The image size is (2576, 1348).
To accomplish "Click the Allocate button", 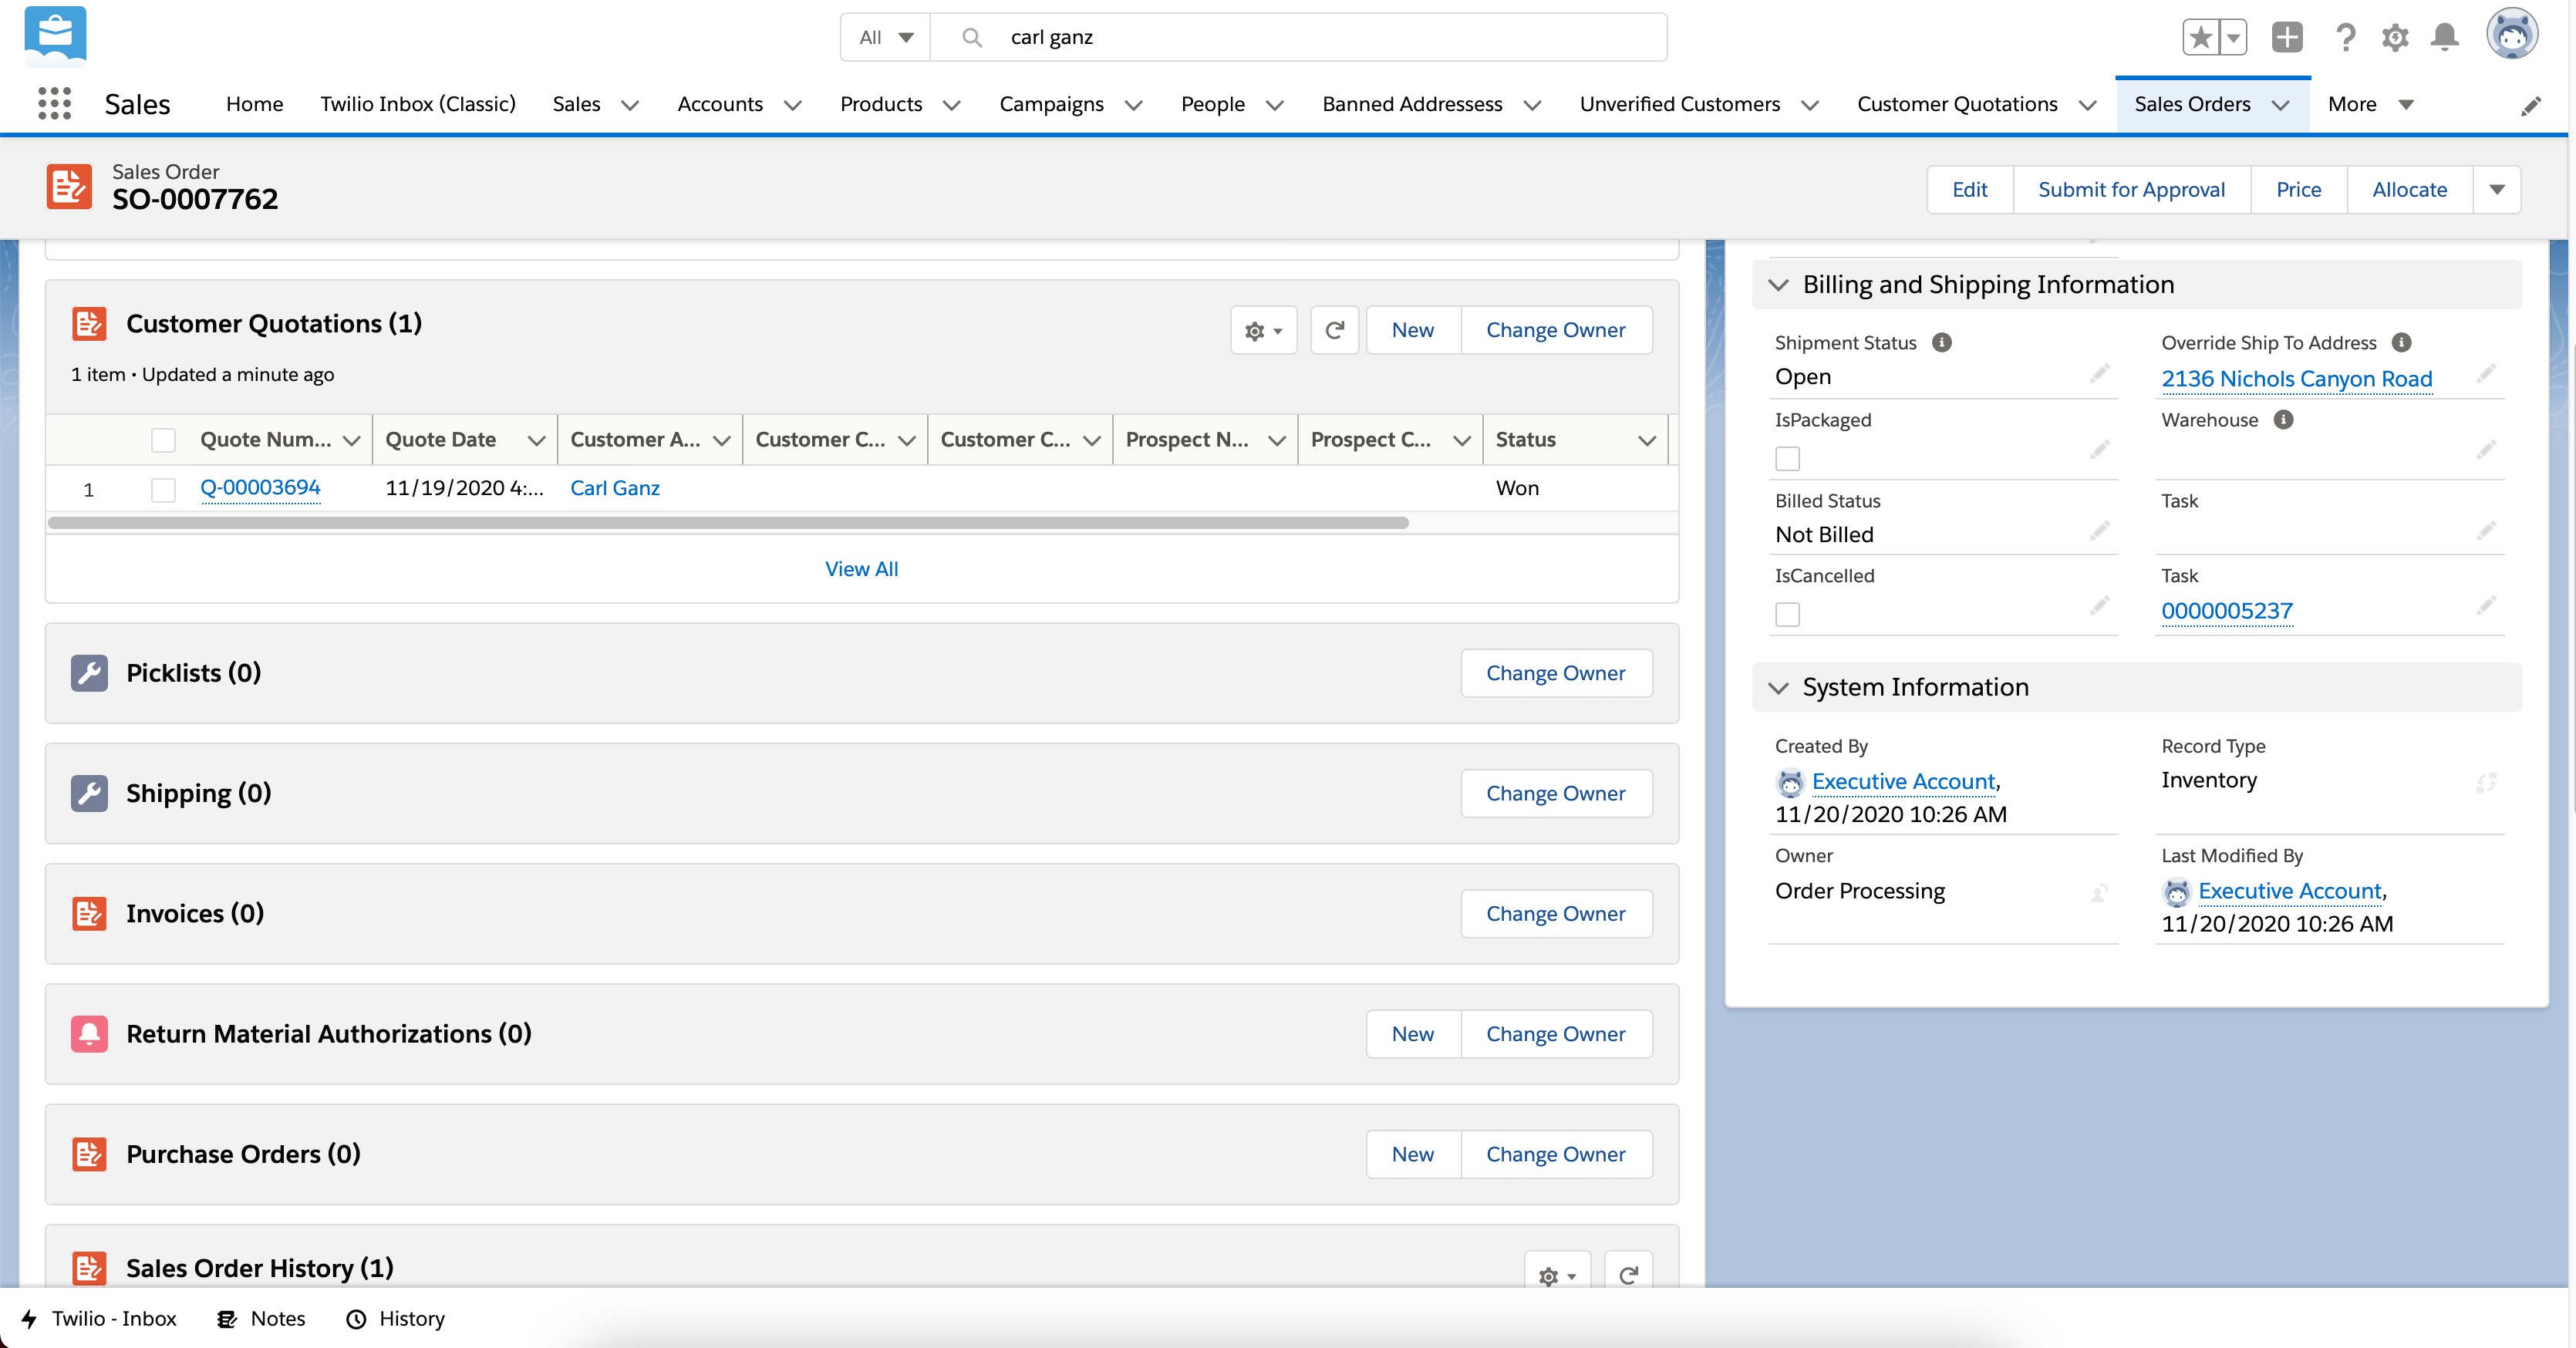I will [x=2410, y=190].
